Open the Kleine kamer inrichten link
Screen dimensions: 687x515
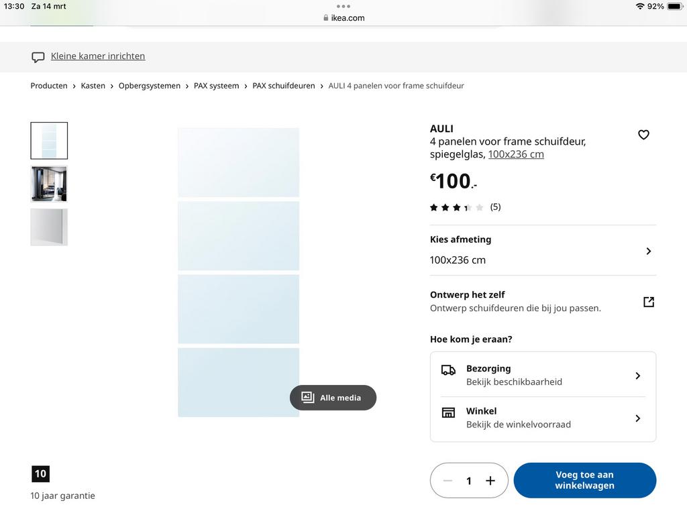[x=98, y=56]
